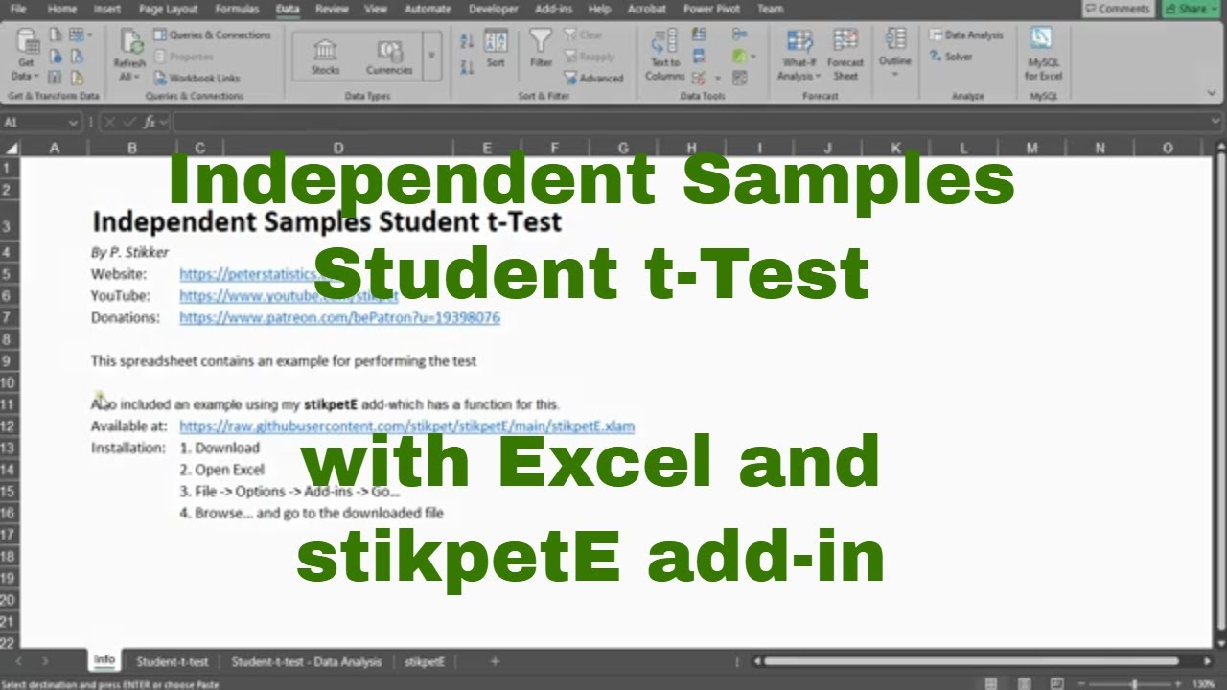Open the stikpetE.xlam GitHub link
The height and width of the screenshot is (690, 1227).
tap(406, 425)
